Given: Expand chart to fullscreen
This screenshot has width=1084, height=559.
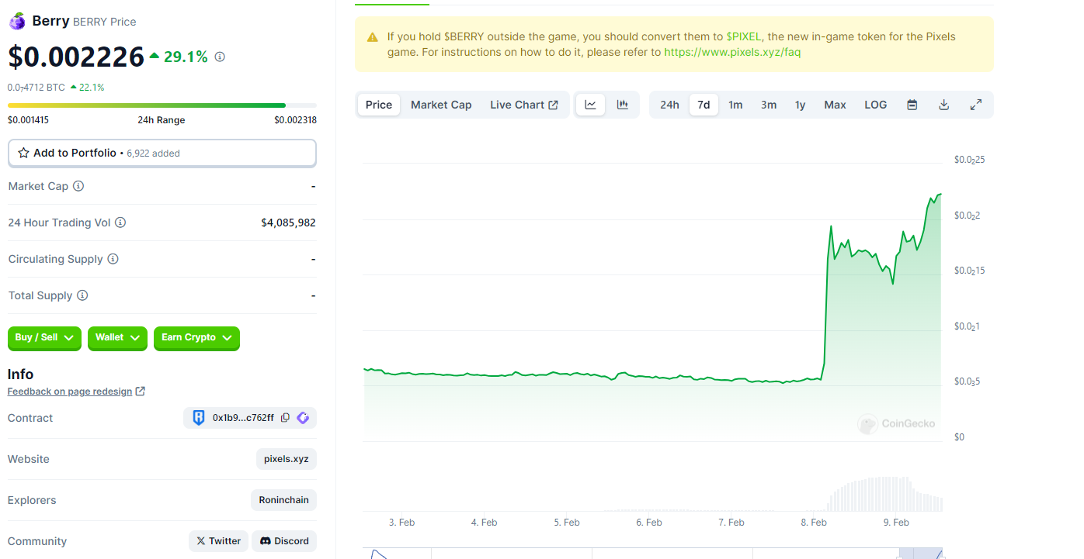Looking at the screenshot, I should (x=976, y=105).
